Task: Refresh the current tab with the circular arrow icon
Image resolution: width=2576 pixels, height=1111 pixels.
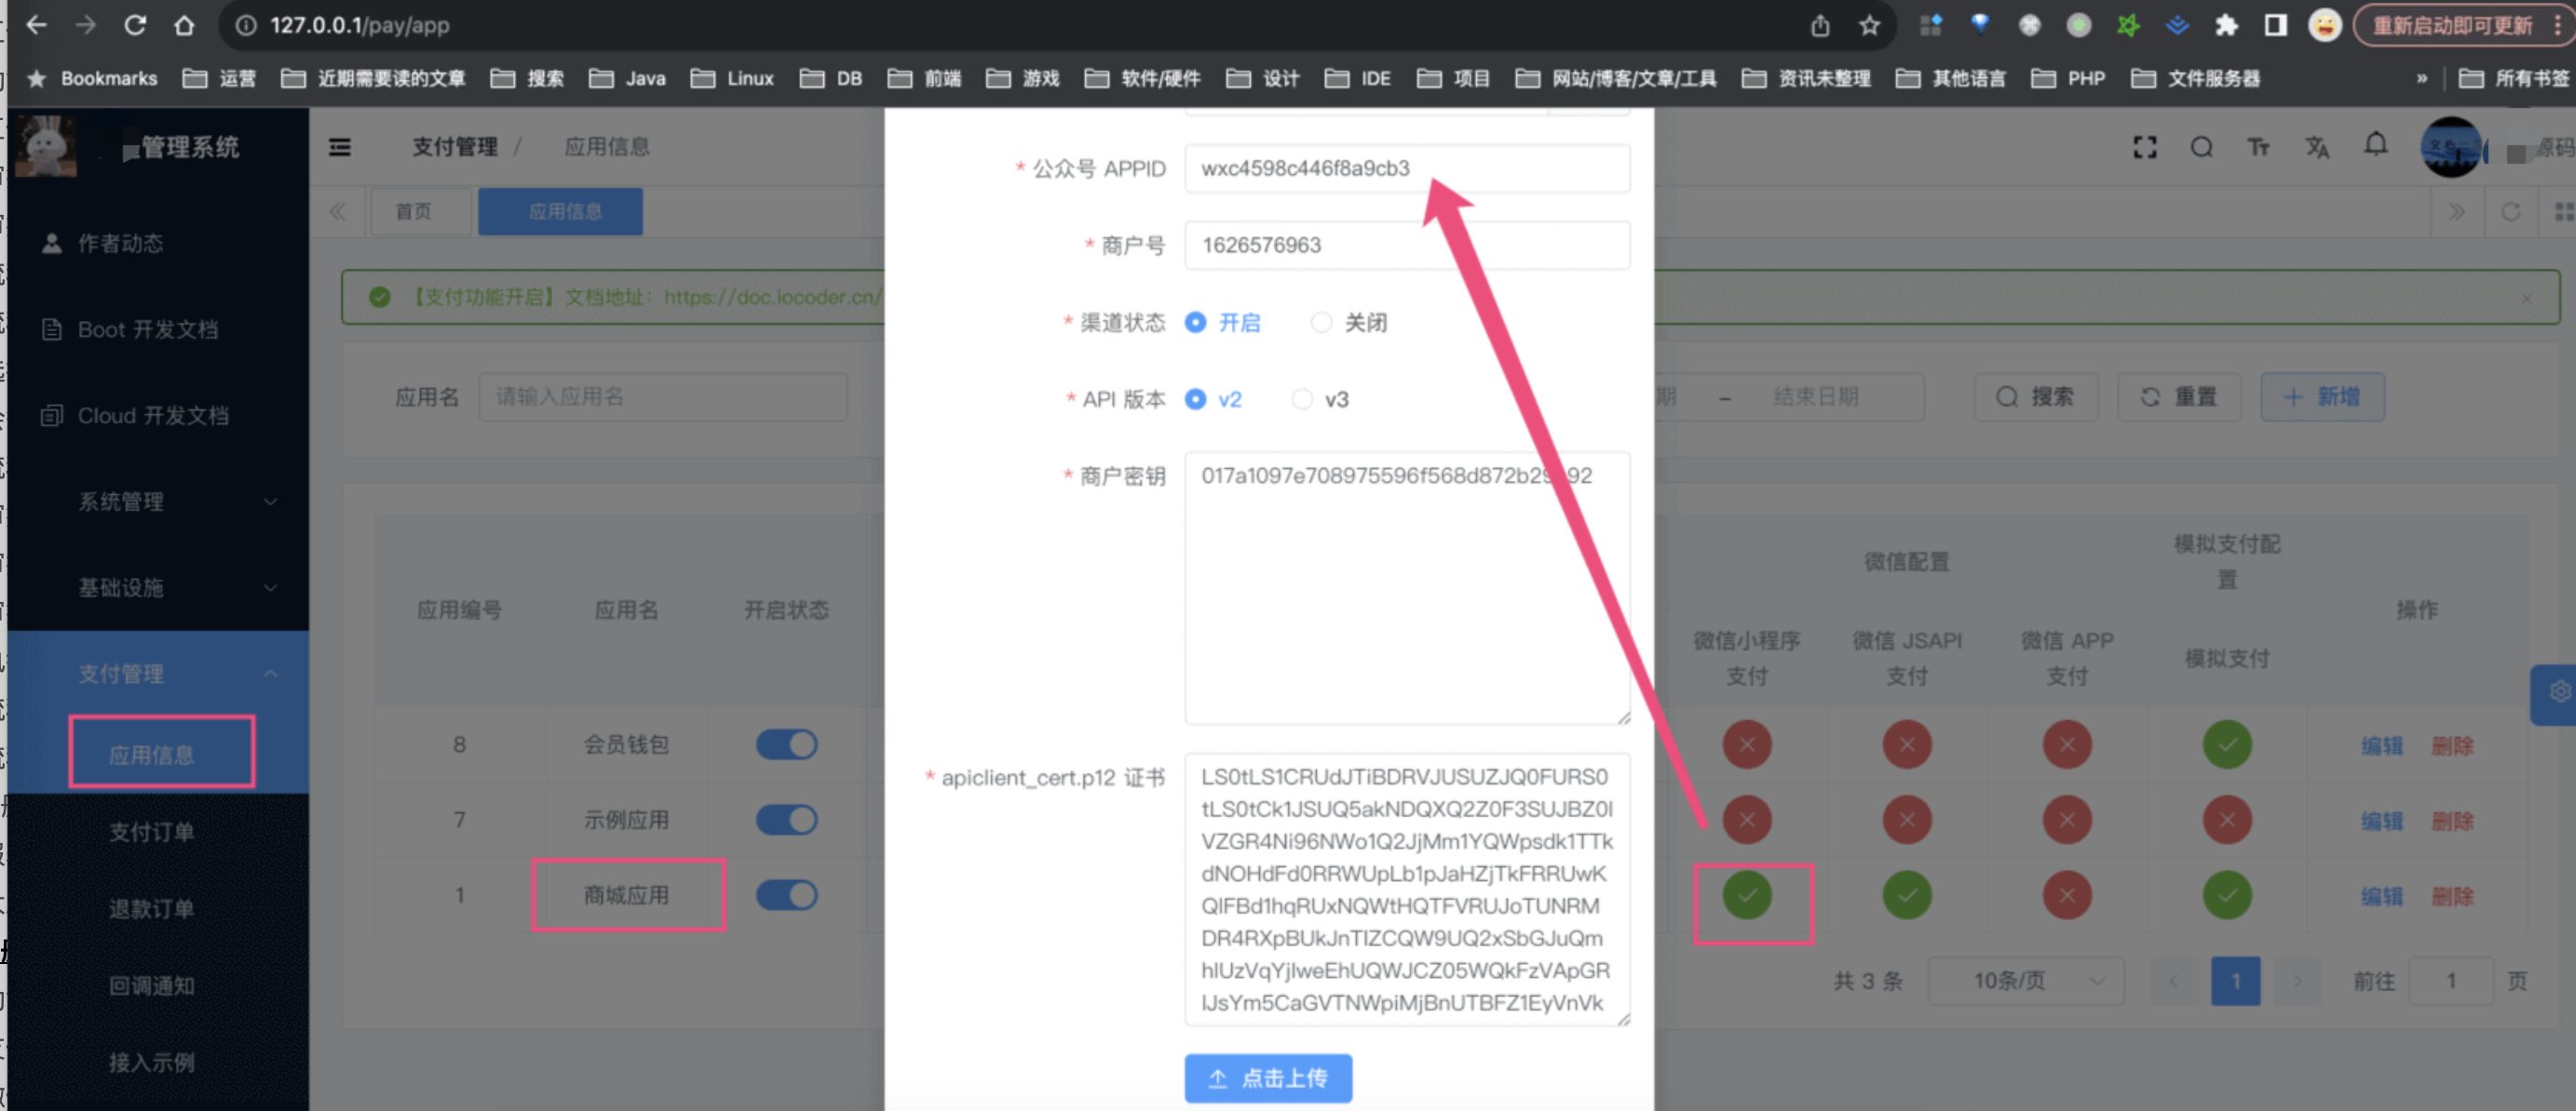Action: [x=2510, y=212]
